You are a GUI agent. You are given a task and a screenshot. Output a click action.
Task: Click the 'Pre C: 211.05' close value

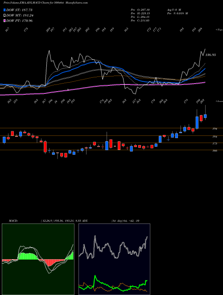coord(140,21)
